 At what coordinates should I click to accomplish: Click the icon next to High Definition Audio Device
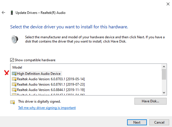pos(14,74)
